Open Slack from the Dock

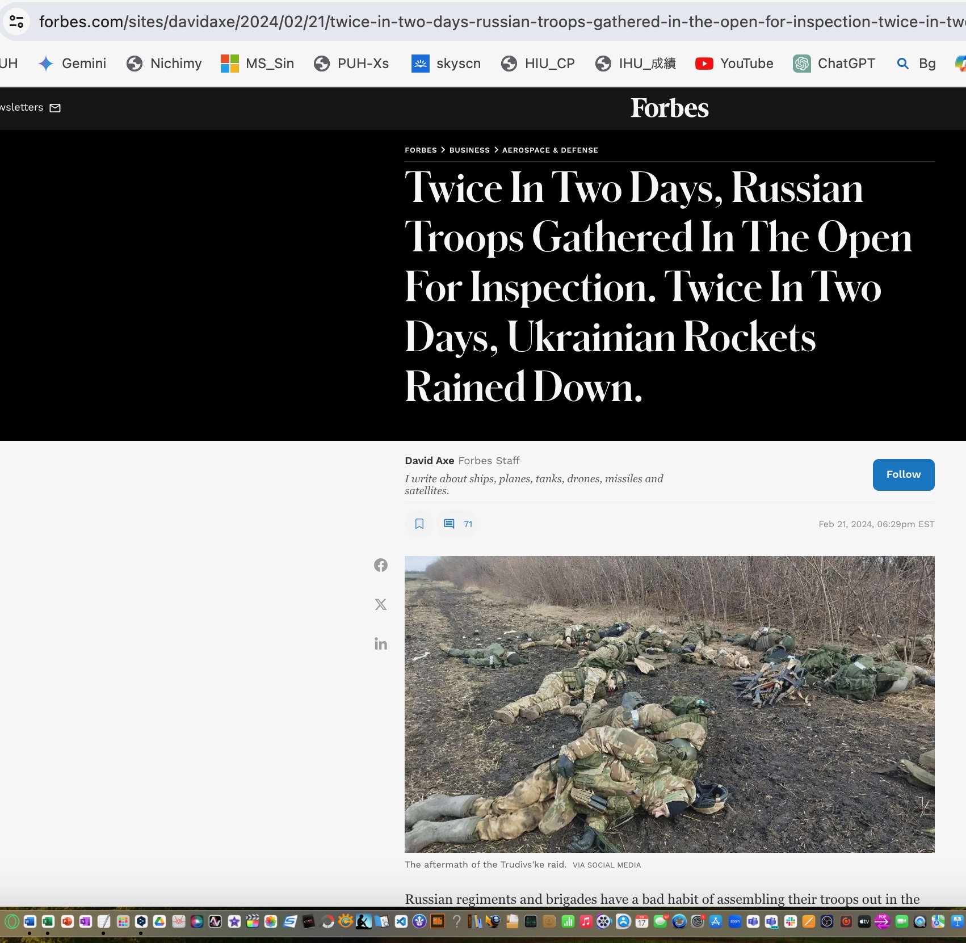click(x=791, y=921)
